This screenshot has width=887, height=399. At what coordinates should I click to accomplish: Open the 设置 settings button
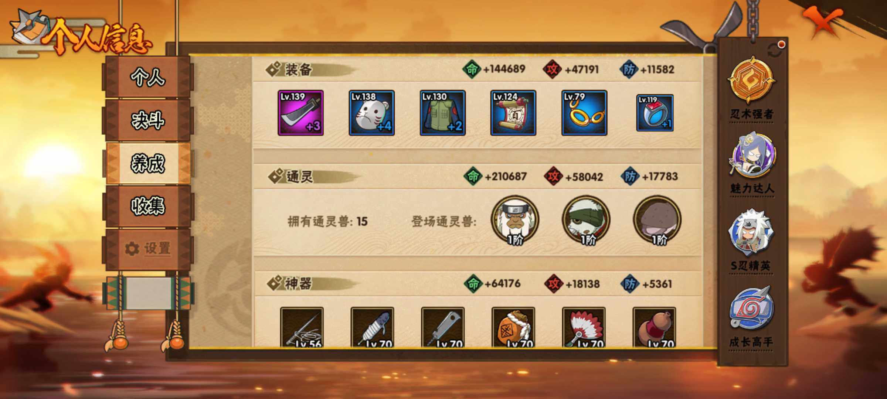148,248
